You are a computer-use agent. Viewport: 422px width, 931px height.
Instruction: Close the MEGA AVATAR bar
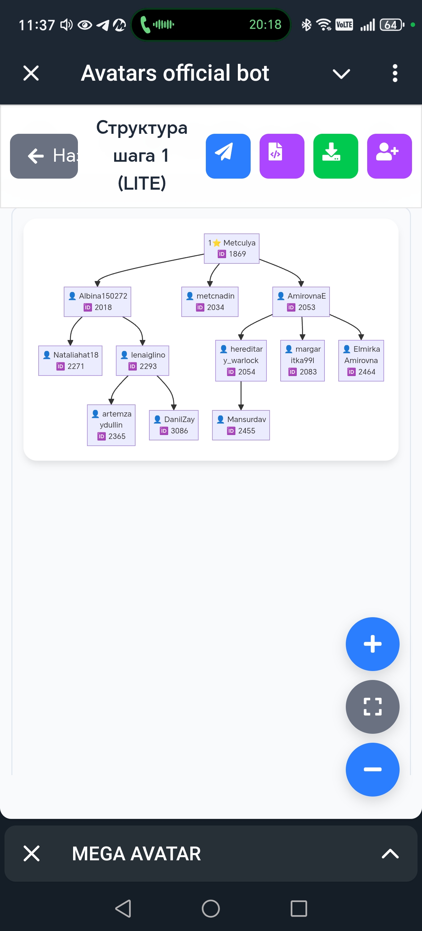(x=31, y=853)
